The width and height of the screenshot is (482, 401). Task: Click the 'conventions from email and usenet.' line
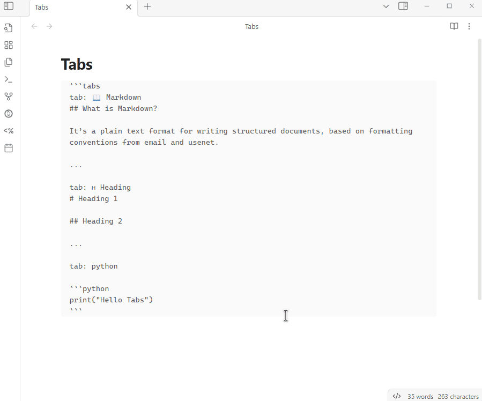(x=144, y=143)
